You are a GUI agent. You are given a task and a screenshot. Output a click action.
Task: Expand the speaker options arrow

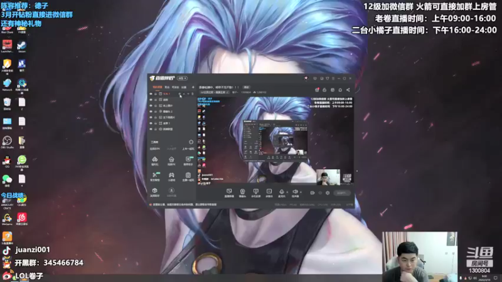[x=301, y=192]
